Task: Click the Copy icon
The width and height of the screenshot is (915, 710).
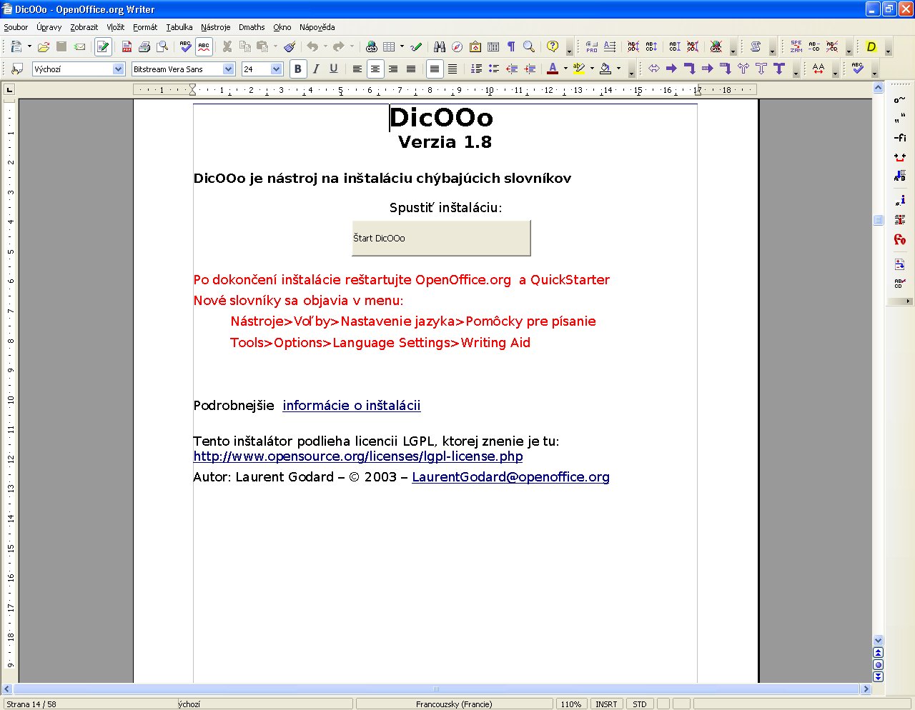Action: point(245,46)
